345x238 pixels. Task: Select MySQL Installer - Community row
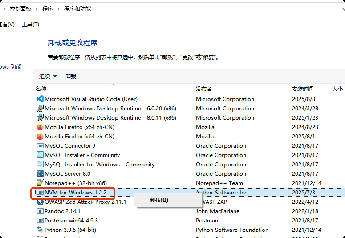[x=82, y=155]
